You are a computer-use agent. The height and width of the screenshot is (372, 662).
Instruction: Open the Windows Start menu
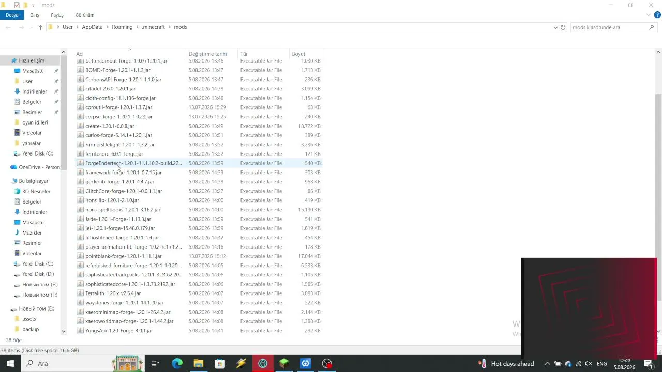coord(10,364)
